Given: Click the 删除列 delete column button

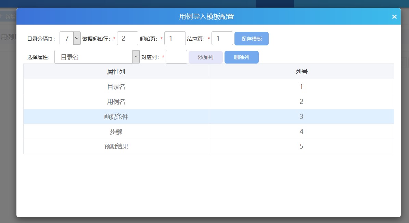Looking at the screenshot, I should coord(241,57).
